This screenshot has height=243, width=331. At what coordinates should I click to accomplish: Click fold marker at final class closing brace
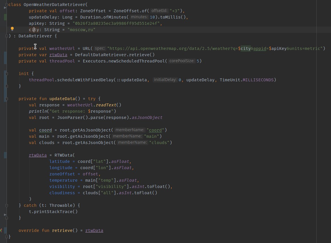pos(7,237)
